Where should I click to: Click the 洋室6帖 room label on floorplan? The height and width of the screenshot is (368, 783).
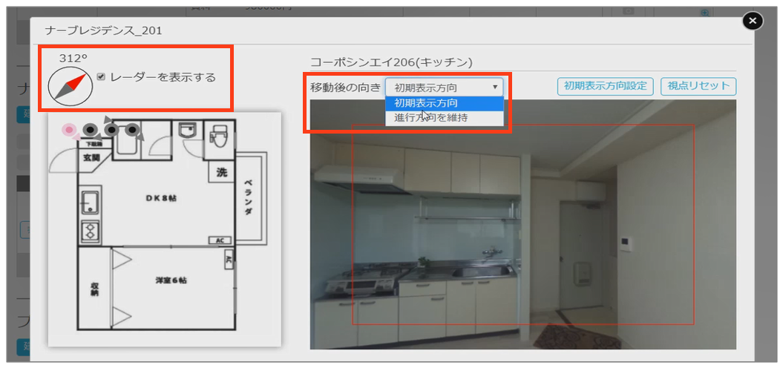click(x=171, y=280)
